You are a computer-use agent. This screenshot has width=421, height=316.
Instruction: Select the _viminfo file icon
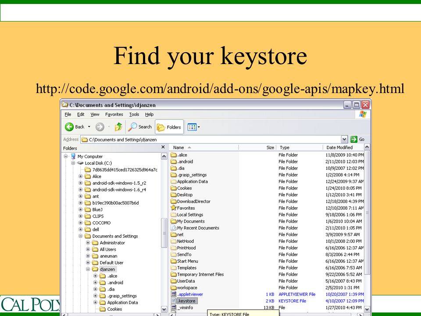coord(174,307)
